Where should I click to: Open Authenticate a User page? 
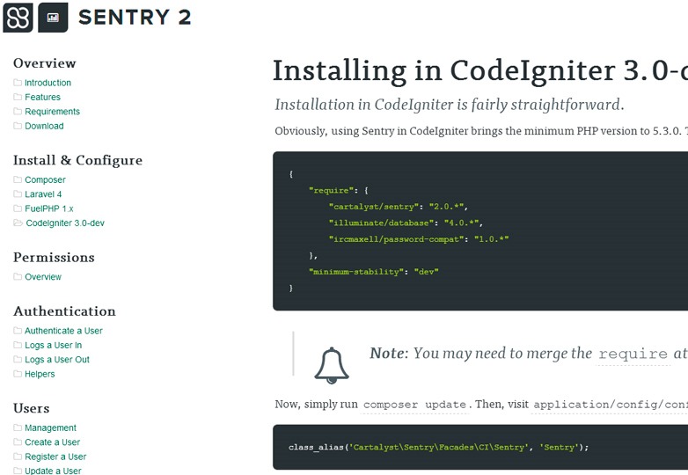63,331
